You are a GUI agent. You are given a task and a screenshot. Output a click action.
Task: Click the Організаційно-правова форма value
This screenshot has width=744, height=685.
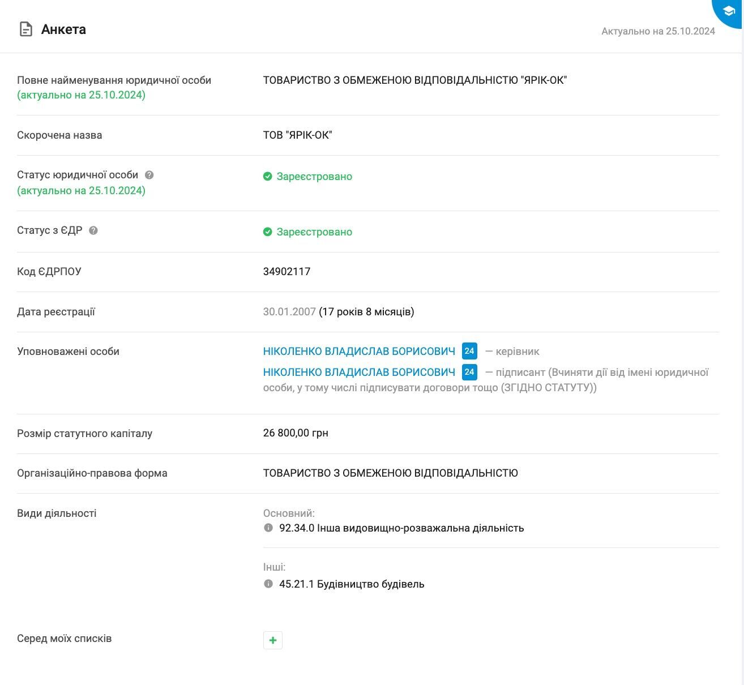[x=391, y=473]
